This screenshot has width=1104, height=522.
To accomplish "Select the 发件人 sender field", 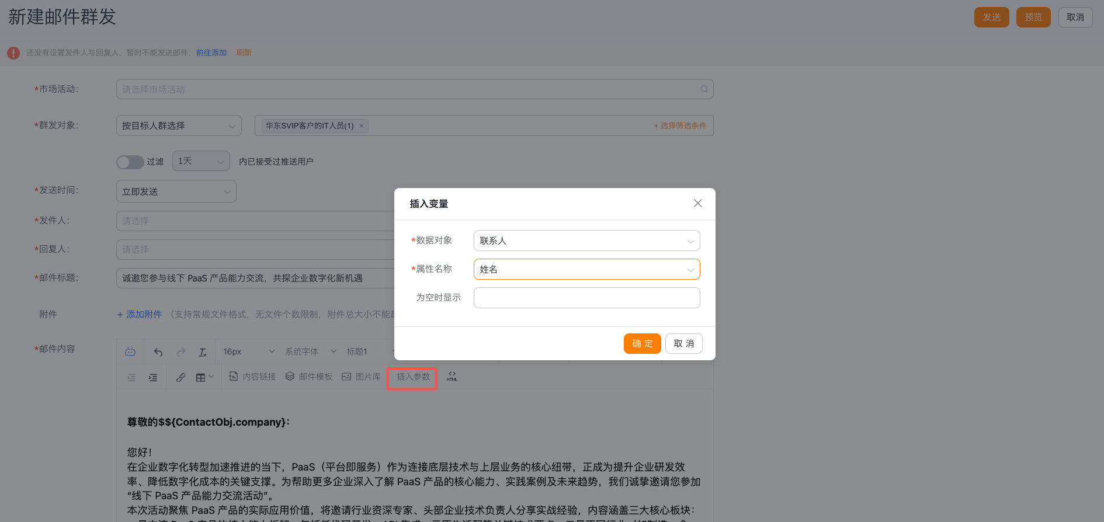I will coord(256,221).
